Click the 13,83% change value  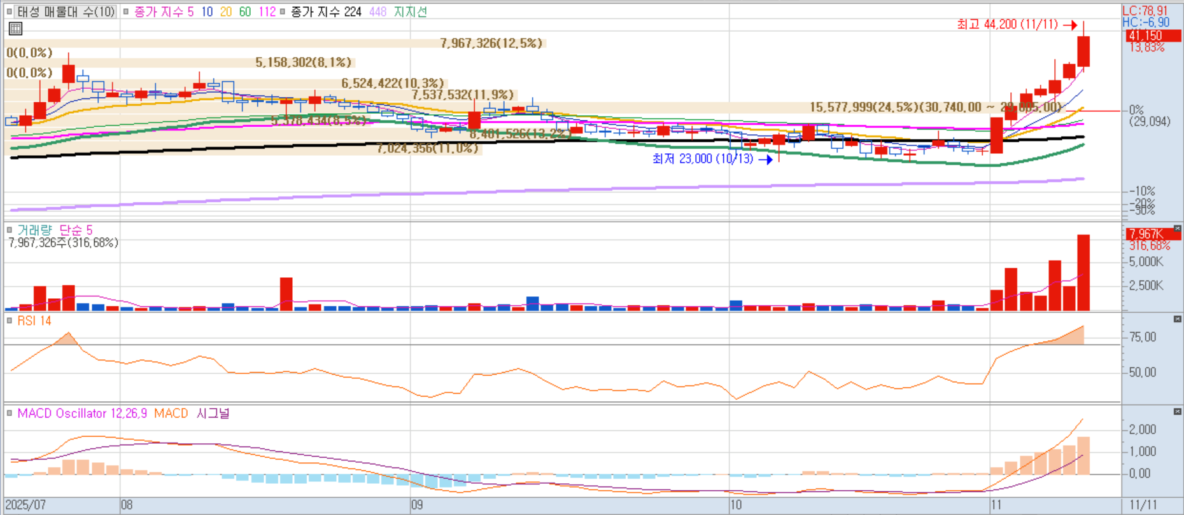tap(1146, 48)
